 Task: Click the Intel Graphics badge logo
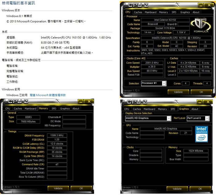click(x=201, y=134)
